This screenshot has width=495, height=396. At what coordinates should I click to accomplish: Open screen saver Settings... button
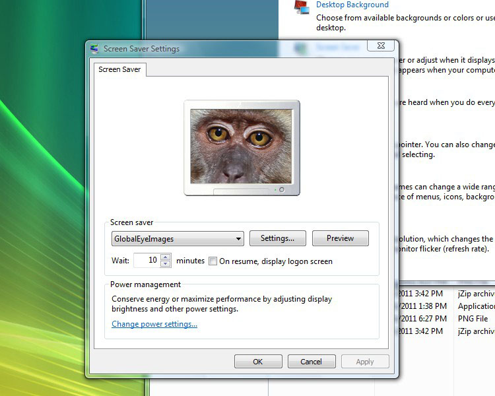(x=277, y=238)
